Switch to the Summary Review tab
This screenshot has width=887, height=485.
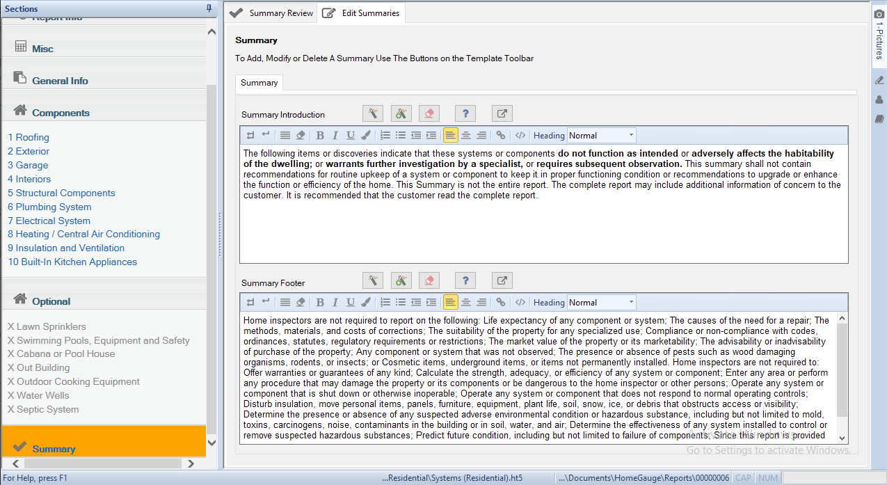272,13
